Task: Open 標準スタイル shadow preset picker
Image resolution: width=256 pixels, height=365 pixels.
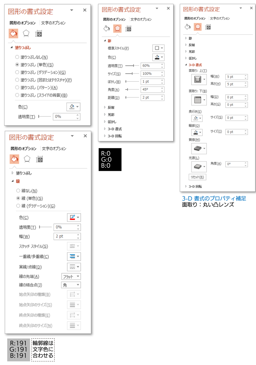Action: [x=159, y=48]
